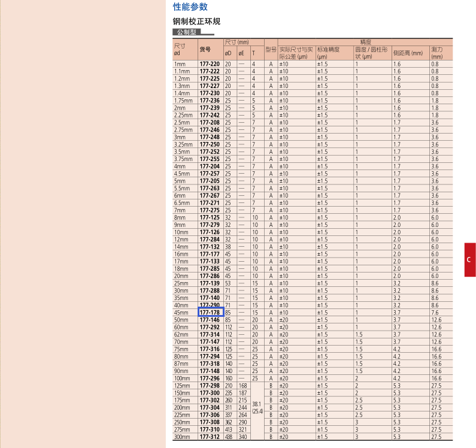Click the 62mm size cell
Image resolution: width=476 pixels, height=448 pixels.
tap(181, 334)
